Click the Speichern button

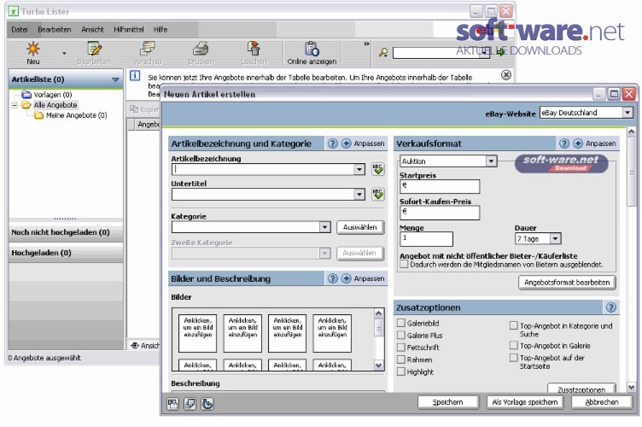pyautogui.click(x=448, y=402)
